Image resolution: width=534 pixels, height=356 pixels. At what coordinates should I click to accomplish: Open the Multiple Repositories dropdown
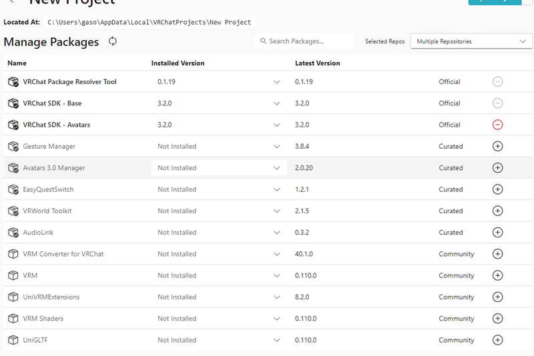coord(471,41)
